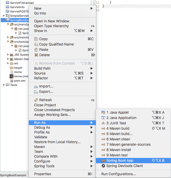
Task: Click the JUnit Test Ju icon
Action: [x=103, y=123]
